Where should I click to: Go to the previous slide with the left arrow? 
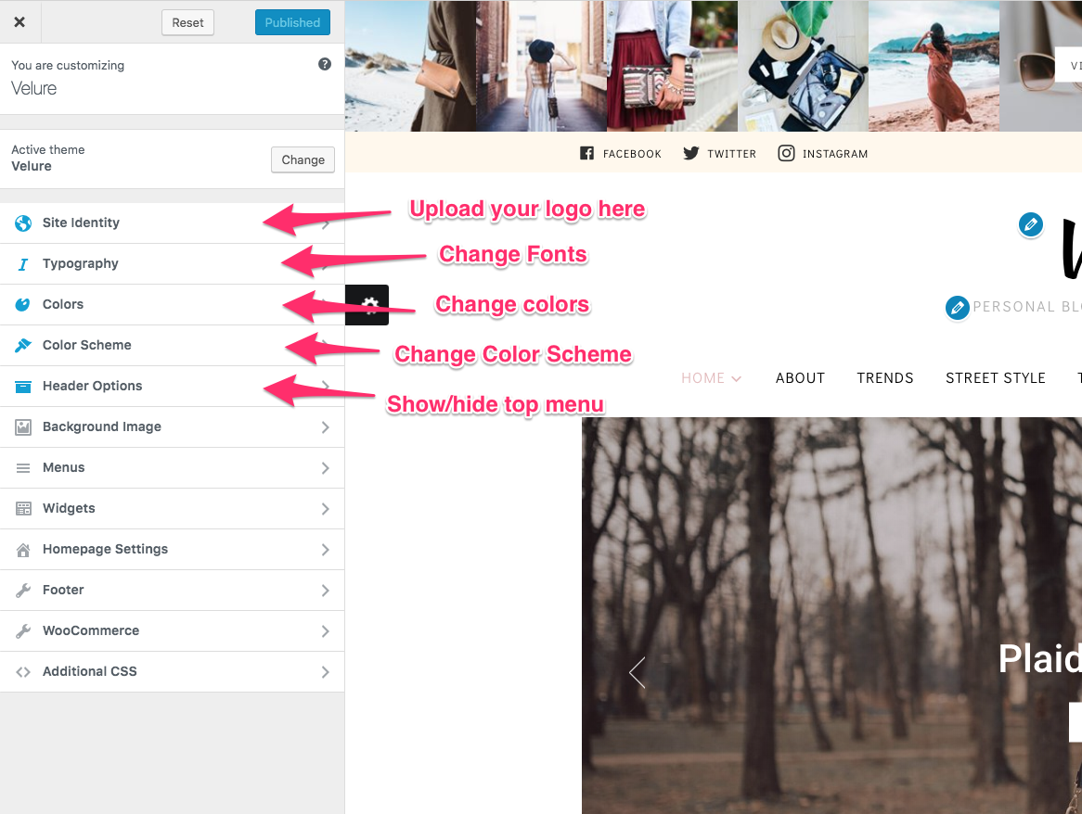638,673
